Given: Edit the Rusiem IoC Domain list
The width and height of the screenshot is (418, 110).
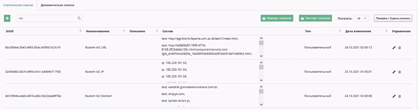Looking at the screenshot, I should (394, 96).
